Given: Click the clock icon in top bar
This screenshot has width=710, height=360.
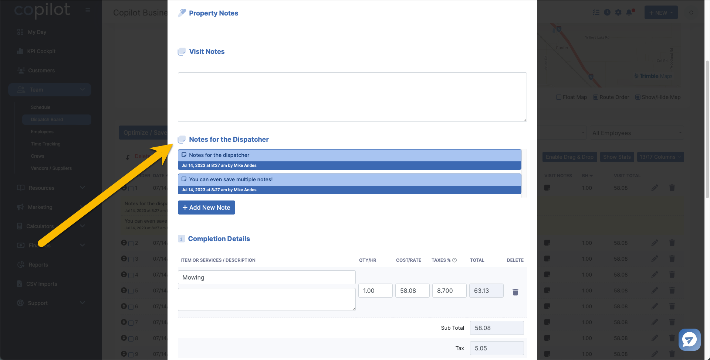Looking at the screenshot, I should click(607, 12).
